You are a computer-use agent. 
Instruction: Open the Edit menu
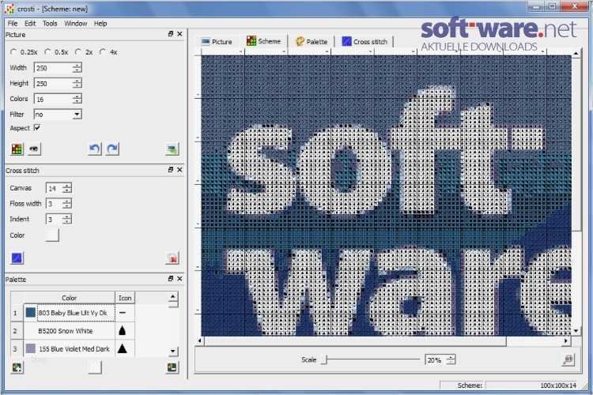pos(30,24)
